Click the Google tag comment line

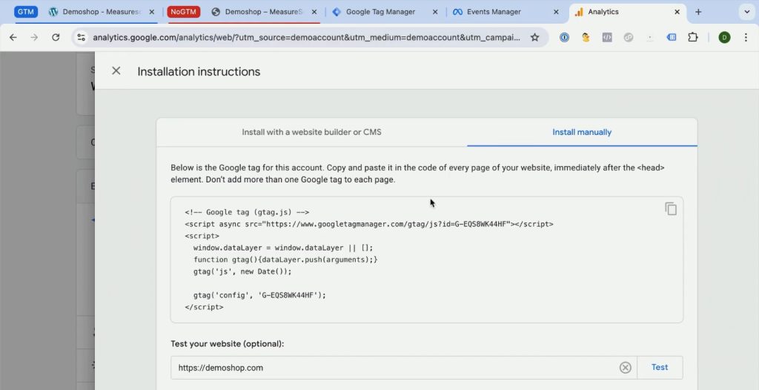[247, 212]
